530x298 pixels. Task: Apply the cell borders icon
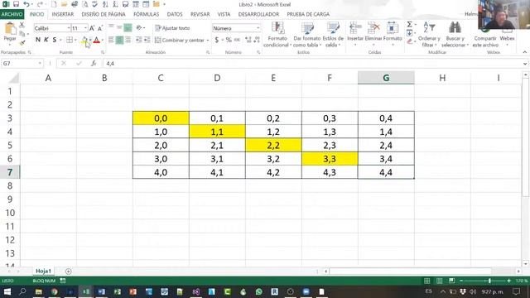pyautogui.click(x=70, y=40)
